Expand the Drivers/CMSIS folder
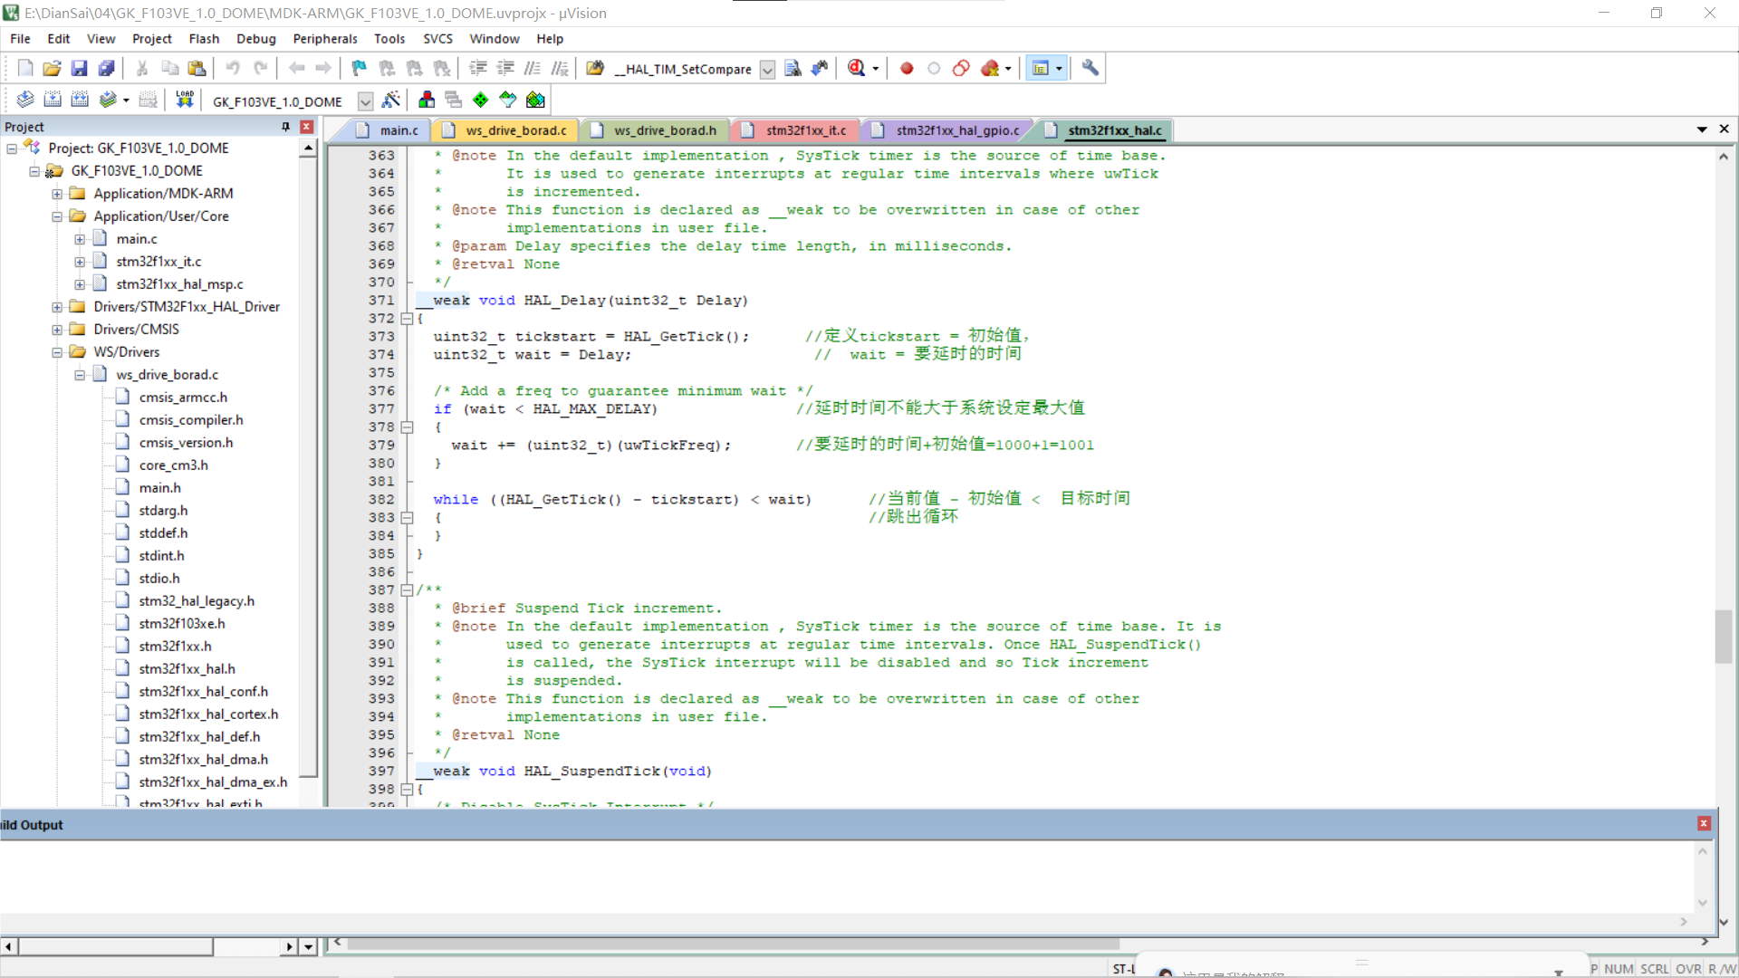Screen dimensions: 1739x978 click(x=57, y=330)
